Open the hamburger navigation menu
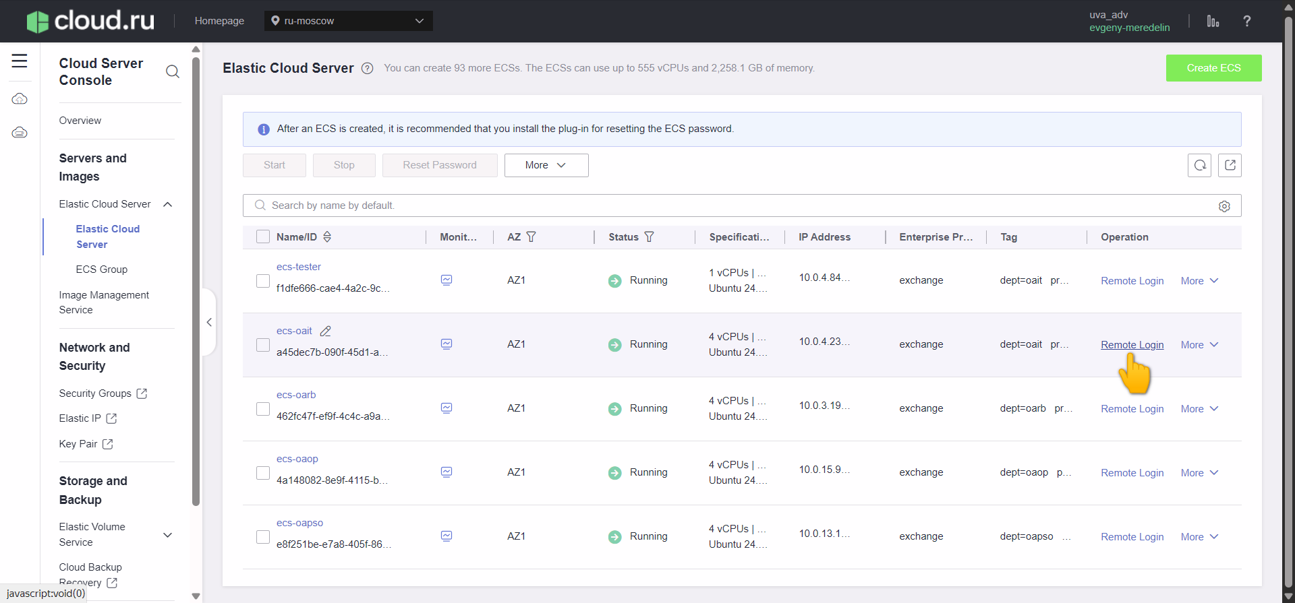The height and width of the screenshot is (603, 1295). click(20, 61)
